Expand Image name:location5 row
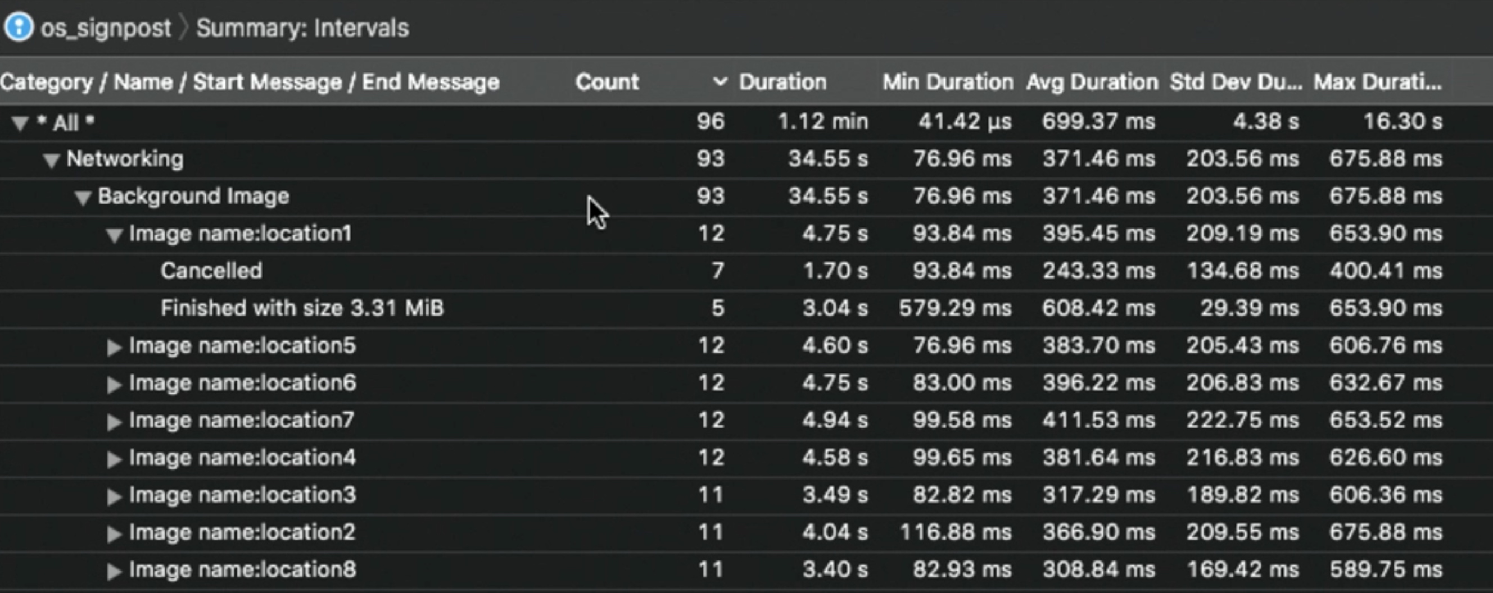 point(114,347)
